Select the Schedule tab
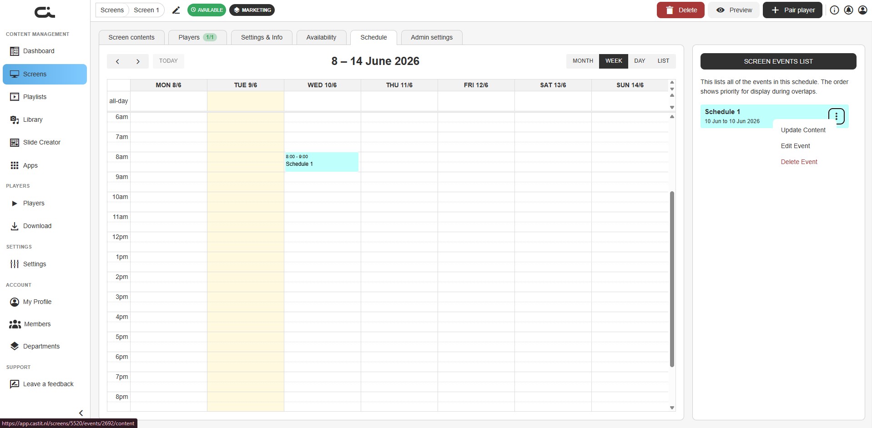872x428 pixels. point(373,37)
